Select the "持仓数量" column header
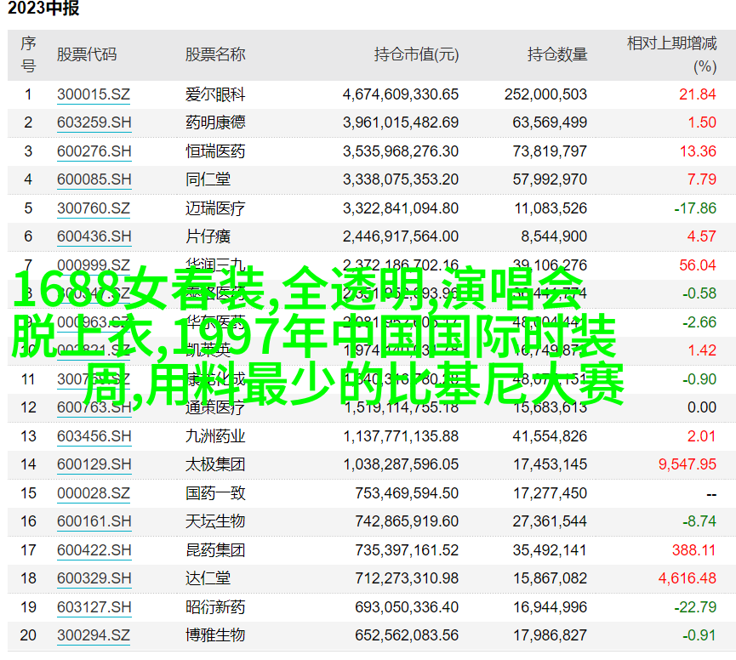 (x=557, y=54)
